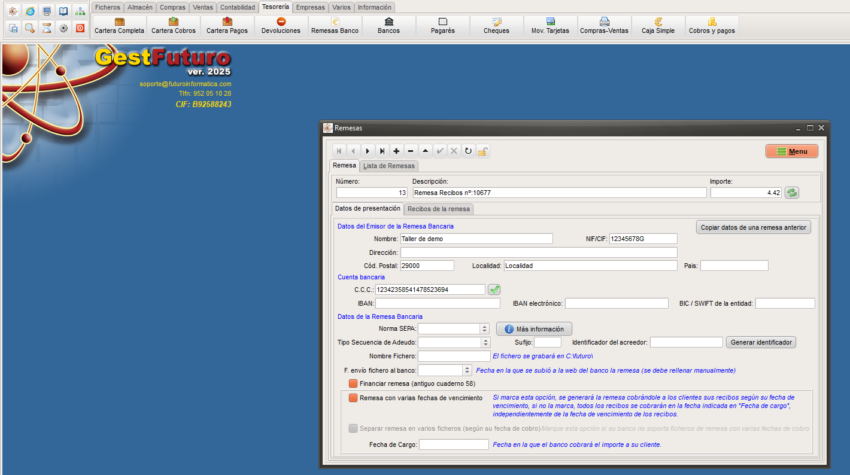This screenshot has height=475, width=850.
Task: Toggle Remesa con varias fechas de vencimiento
Action: (x=353, y=398)
